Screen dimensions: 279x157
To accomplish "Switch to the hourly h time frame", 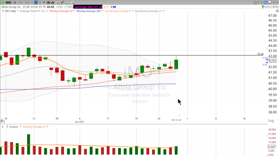I will click(32, 3).
